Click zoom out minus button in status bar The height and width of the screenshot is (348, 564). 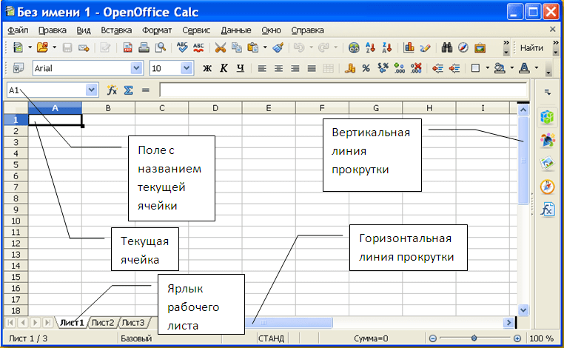pyautogui.click(x=433, y=338)
